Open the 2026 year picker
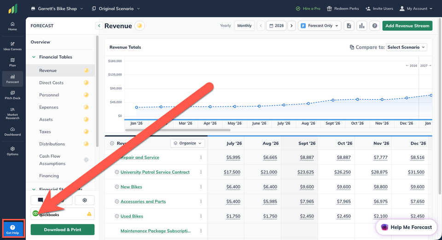442x240 pixels. pyautogui.click(x=276, y=26)
